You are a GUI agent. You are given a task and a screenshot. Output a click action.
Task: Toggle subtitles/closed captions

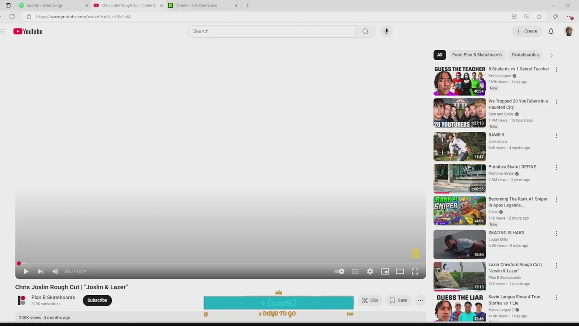point(355,271)
